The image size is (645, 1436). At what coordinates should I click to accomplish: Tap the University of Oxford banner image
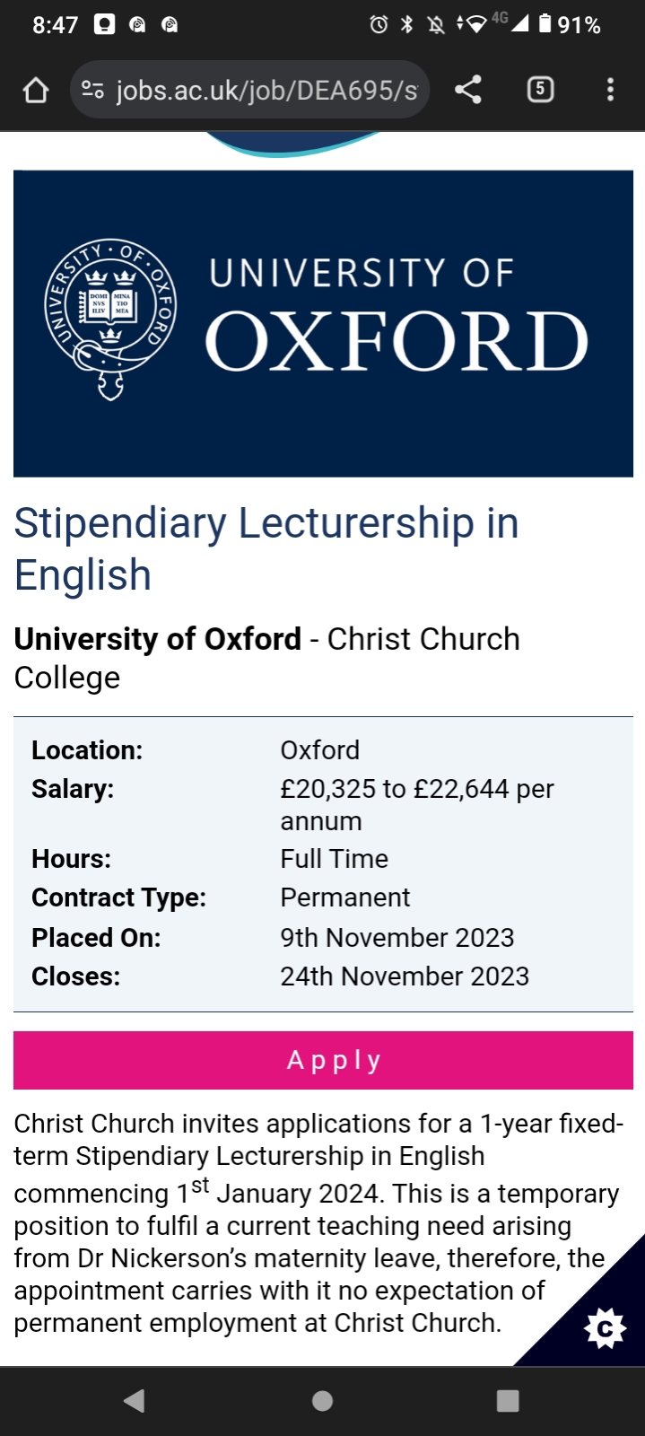(x=323, y=323)
